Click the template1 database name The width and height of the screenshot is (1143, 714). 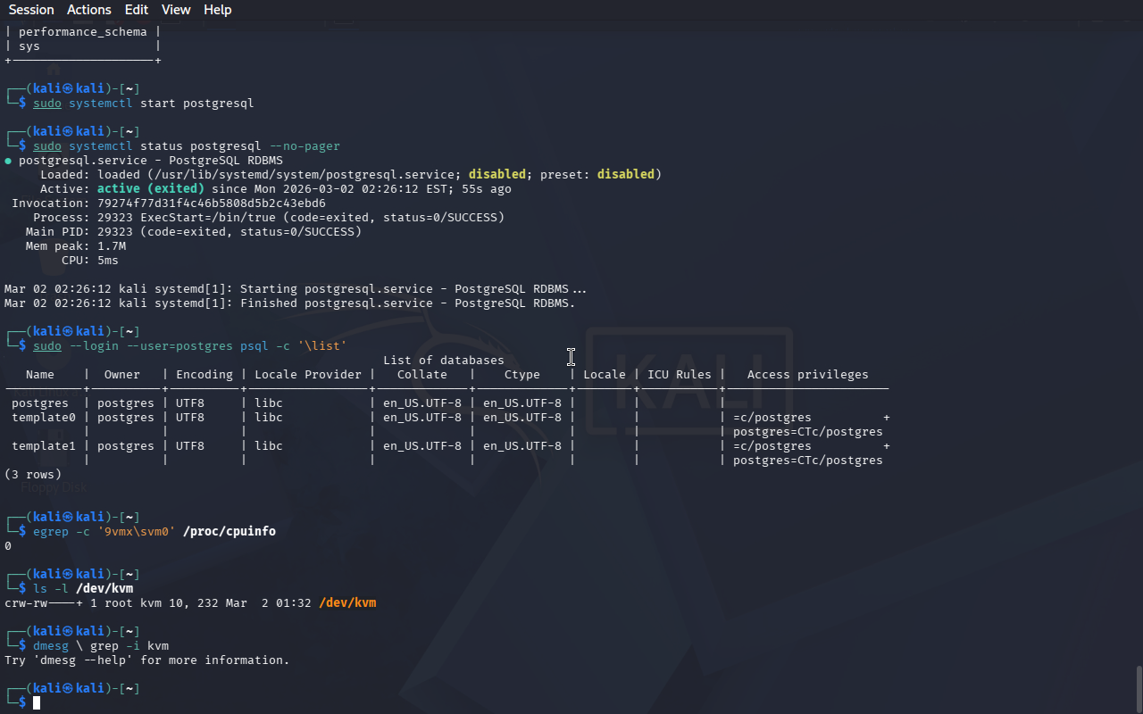tap(44, 446)
